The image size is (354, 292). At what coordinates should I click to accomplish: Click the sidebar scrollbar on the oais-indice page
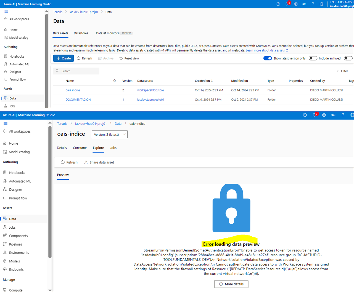pyautogui.click(x=50, y=192)
